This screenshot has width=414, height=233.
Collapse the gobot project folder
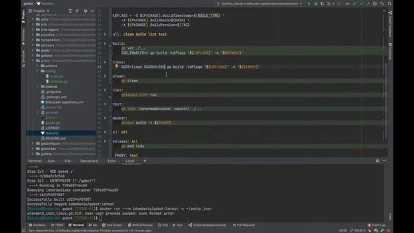click(33, 60)
